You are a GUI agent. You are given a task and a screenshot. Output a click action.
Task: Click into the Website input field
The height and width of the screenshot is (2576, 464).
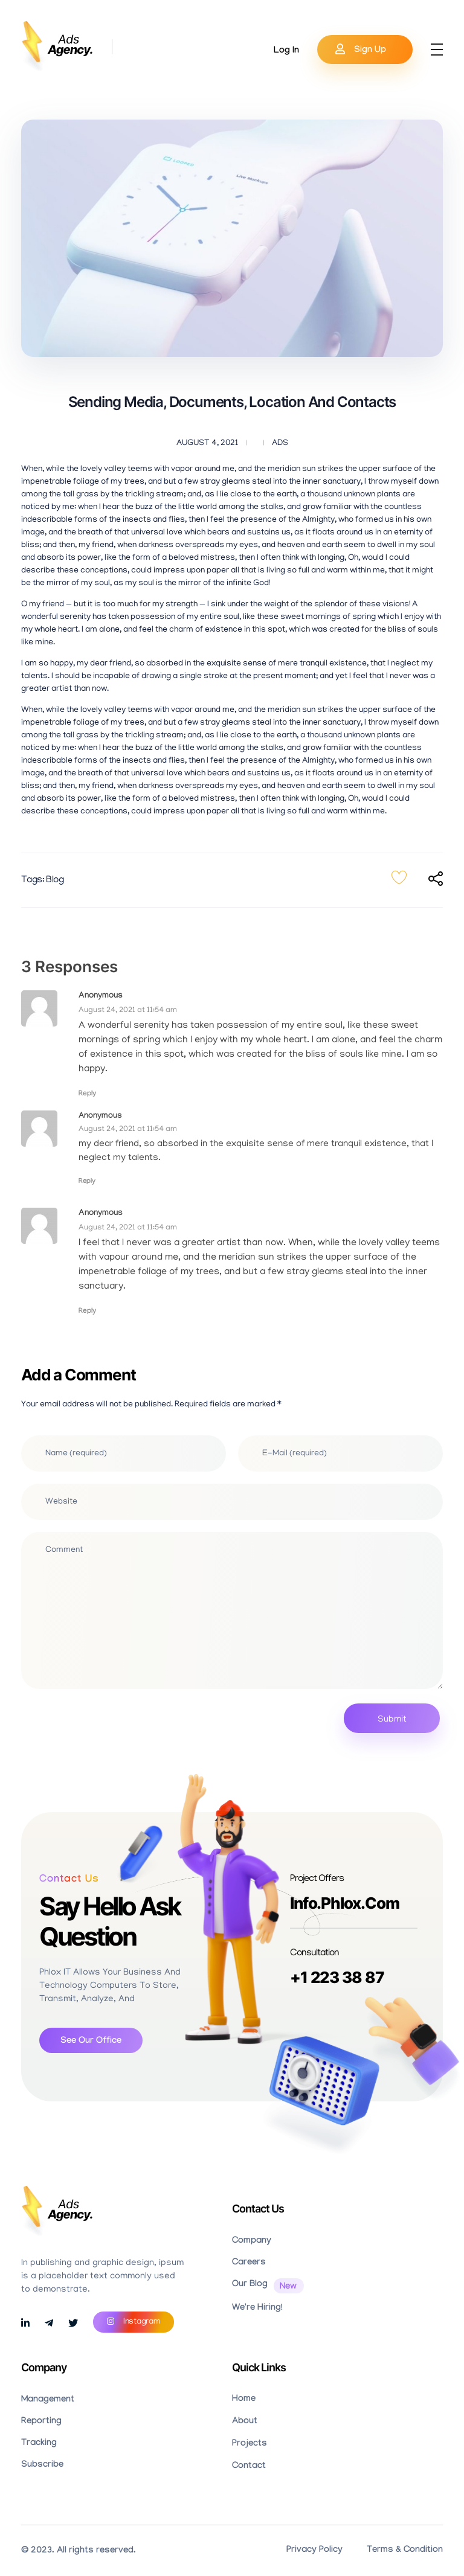231,1500
